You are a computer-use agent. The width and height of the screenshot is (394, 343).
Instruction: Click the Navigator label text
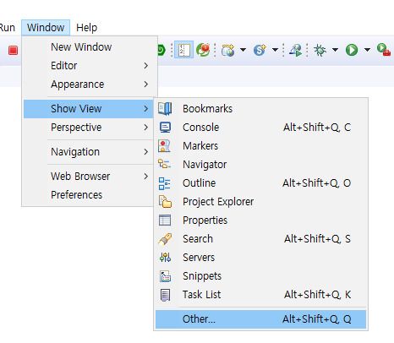click(x=205, y=165)
